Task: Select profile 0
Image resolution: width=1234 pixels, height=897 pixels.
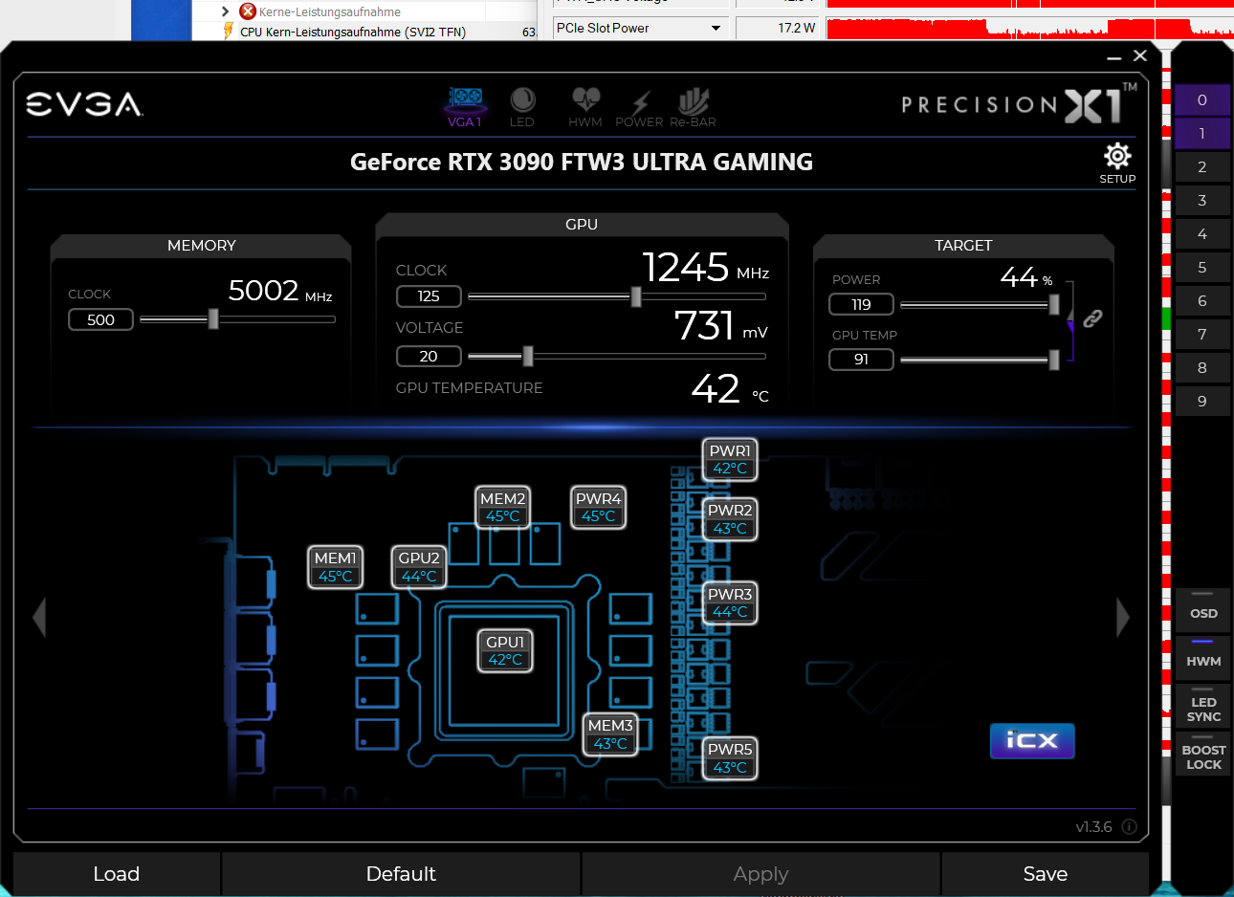Action: coord(1202,100)
